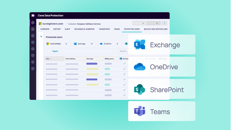Open the Exchange & OneDrive tab
The height and width of the screenshot is (130, 231).
coord(84,29)
